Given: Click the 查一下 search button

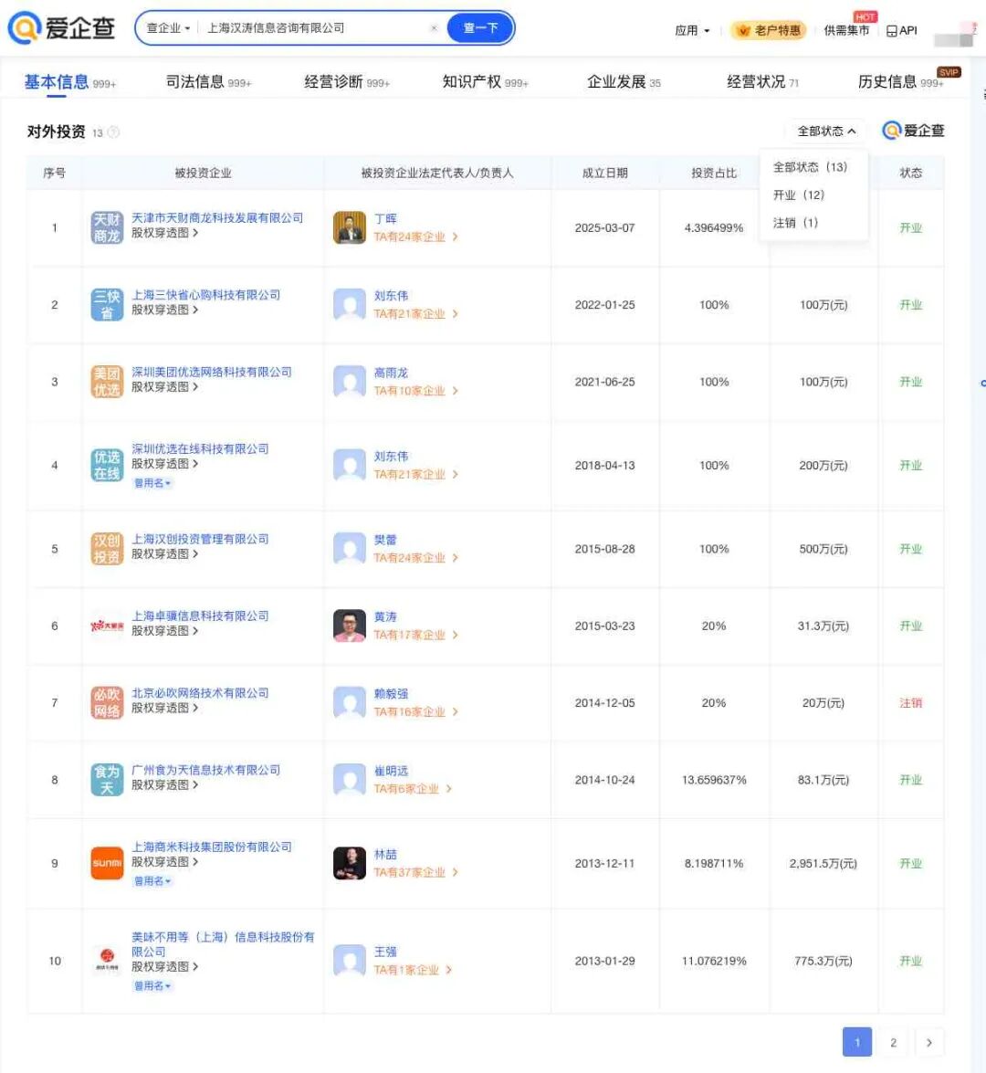Looking at the screenshot, I should pos(479,28).
